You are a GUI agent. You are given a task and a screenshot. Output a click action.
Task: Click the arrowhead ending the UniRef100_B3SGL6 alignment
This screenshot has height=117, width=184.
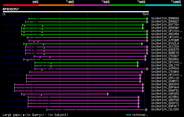click(x=142, y=44)
